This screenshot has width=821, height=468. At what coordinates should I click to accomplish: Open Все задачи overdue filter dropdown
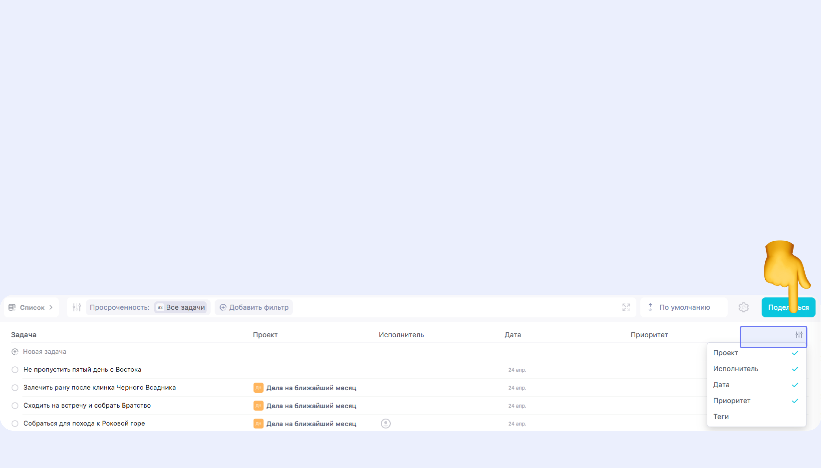tap(181, 307)
